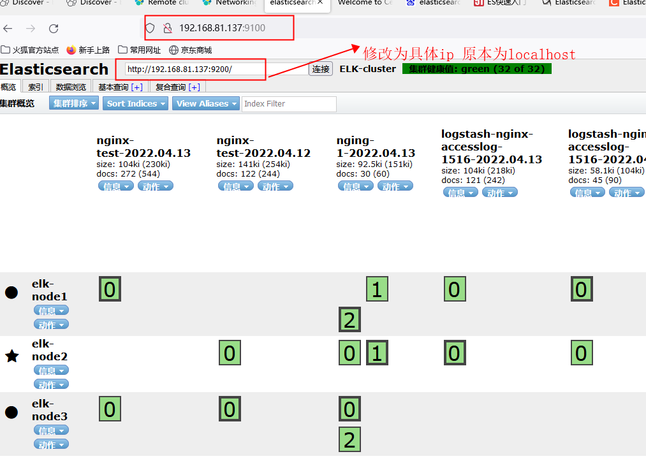Click the ELK-cluster name label
This screenshot has width=646, height=468.
coord(367,69)
